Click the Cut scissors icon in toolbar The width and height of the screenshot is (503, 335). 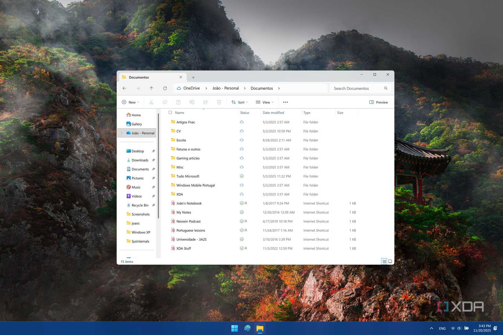coord(151,102)
